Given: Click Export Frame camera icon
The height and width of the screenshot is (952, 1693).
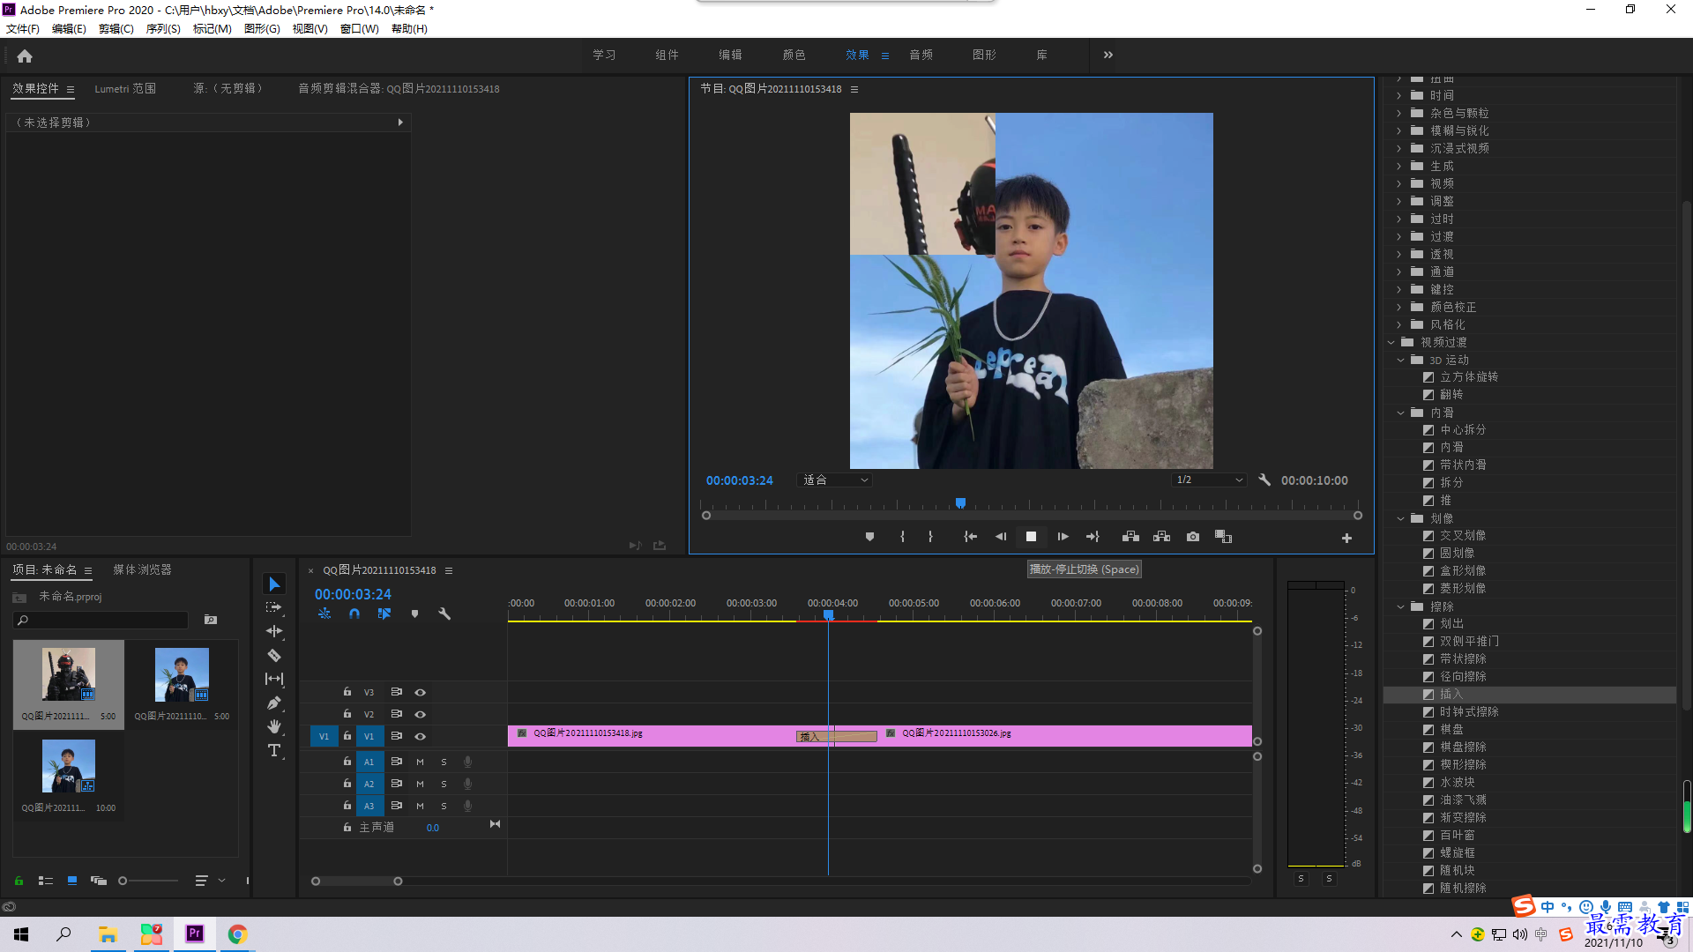Looking at the screenshot, I should [x=1193, y=537].
